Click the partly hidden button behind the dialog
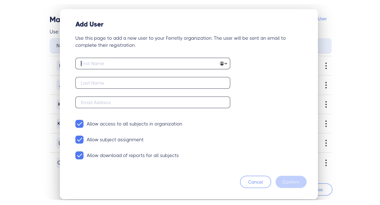The width and height of the screenshot is (380, 205). (x=325, y=190)
